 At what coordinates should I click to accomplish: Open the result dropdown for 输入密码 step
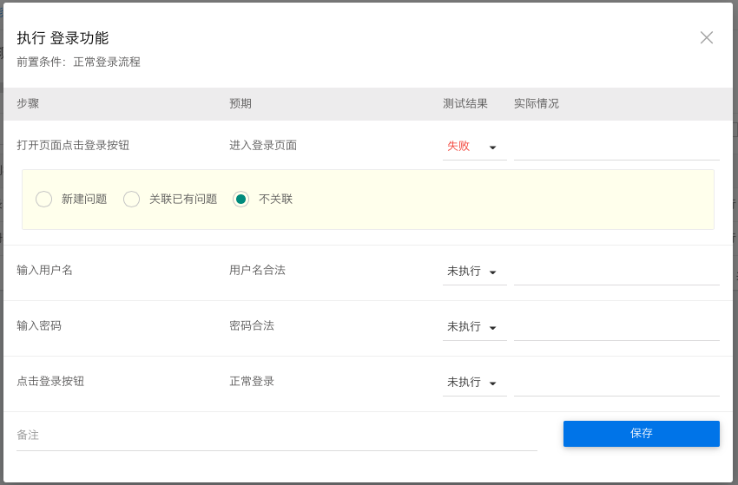474,327
